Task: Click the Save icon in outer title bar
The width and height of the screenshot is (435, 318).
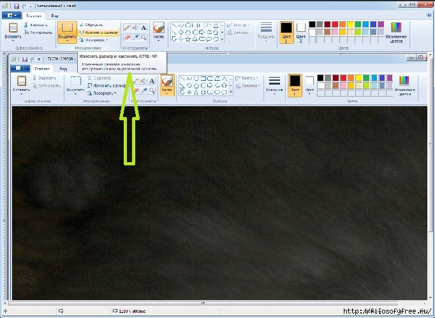Action: tap(17, 6)
